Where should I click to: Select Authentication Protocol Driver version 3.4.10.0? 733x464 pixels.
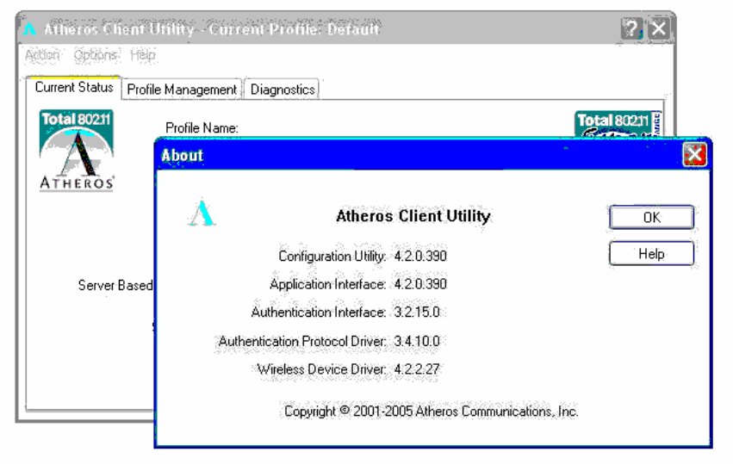(417, 341)
